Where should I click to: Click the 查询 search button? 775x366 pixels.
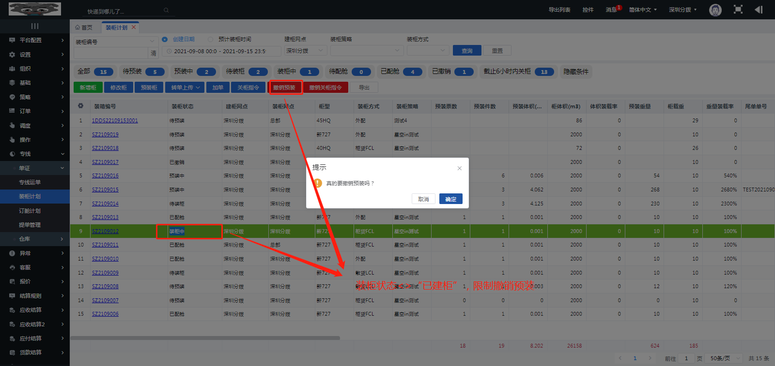pyautogui.click(x=467, y=50)
